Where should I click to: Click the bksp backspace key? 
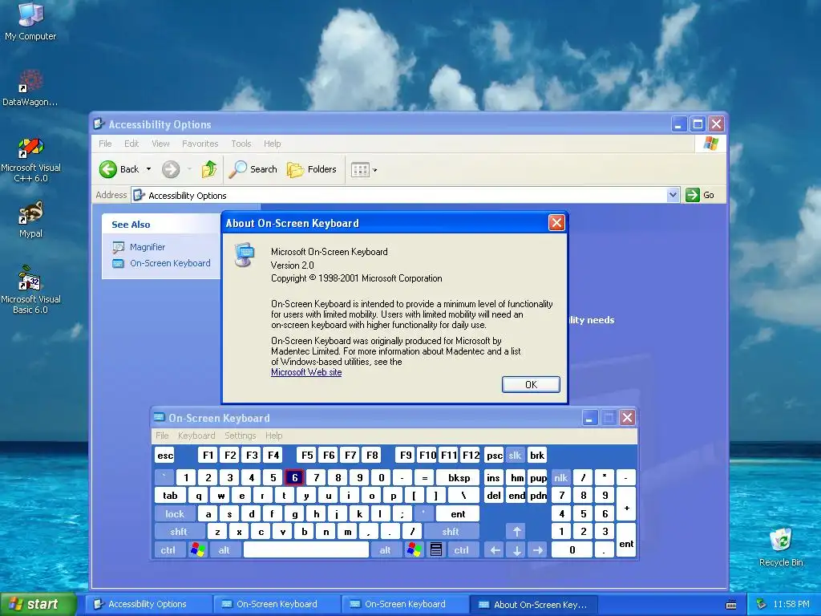click(459, 477)
